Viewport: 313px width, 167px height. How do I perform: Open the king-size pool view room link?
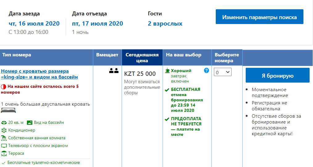tap(39, 74)
